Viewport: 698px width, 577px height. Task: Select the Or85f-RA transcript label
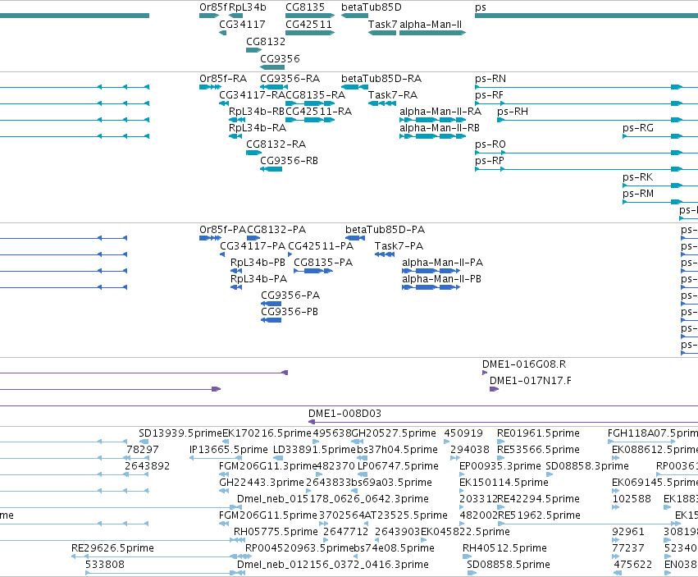[x=223, y=79]
